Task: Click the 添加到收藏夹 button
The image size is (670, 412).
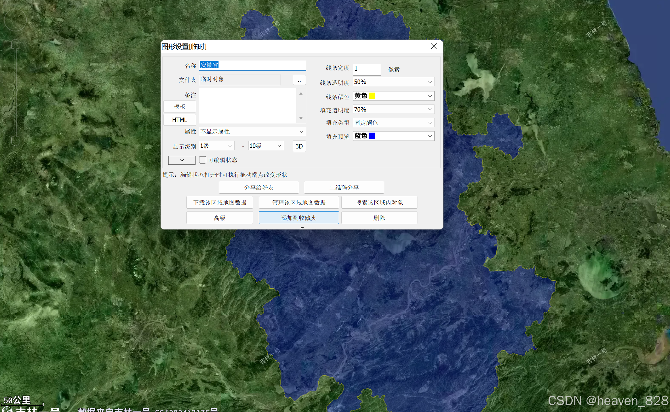Action: (x=299, y=218)
